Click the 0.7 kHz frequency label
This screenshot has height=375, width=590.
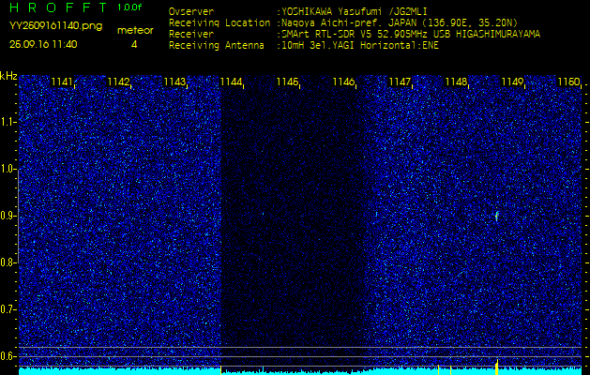[7, 309]
